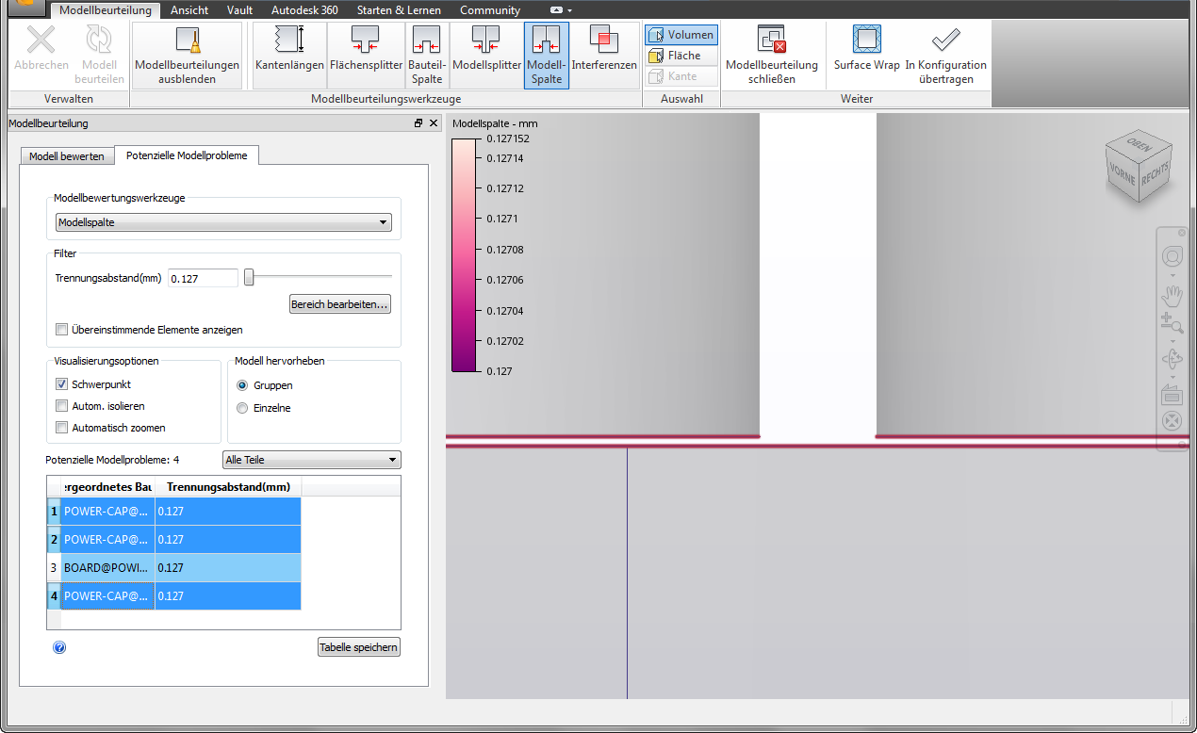Viewport: 1197px width, 733px height.
Task: Select the Kantenlängen tool
Action: (289, 55)
